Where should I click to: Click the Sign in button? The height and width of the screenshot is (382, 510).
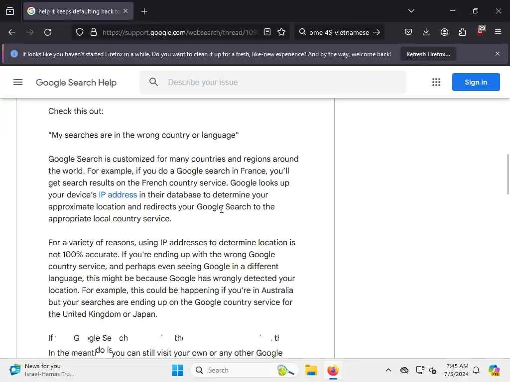click(x=476, y=82)
